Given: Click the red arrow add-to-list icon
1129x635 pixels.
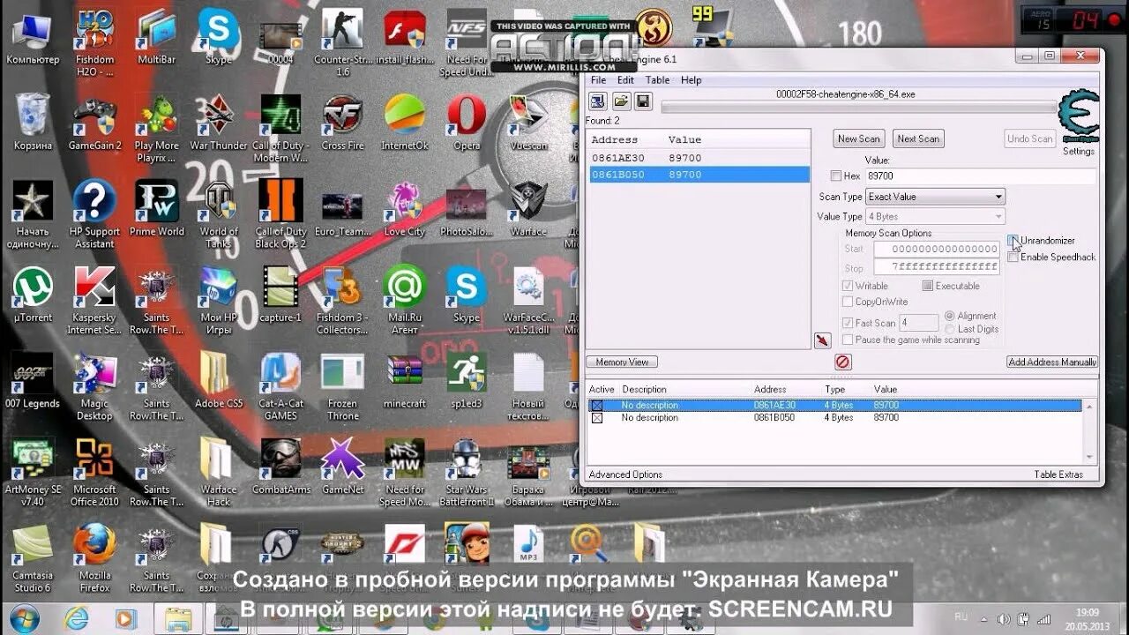Looking at the screenshot, I should click(822, 340).
